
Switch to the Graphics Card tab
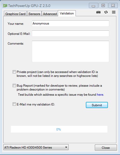(x=15, y=14)
